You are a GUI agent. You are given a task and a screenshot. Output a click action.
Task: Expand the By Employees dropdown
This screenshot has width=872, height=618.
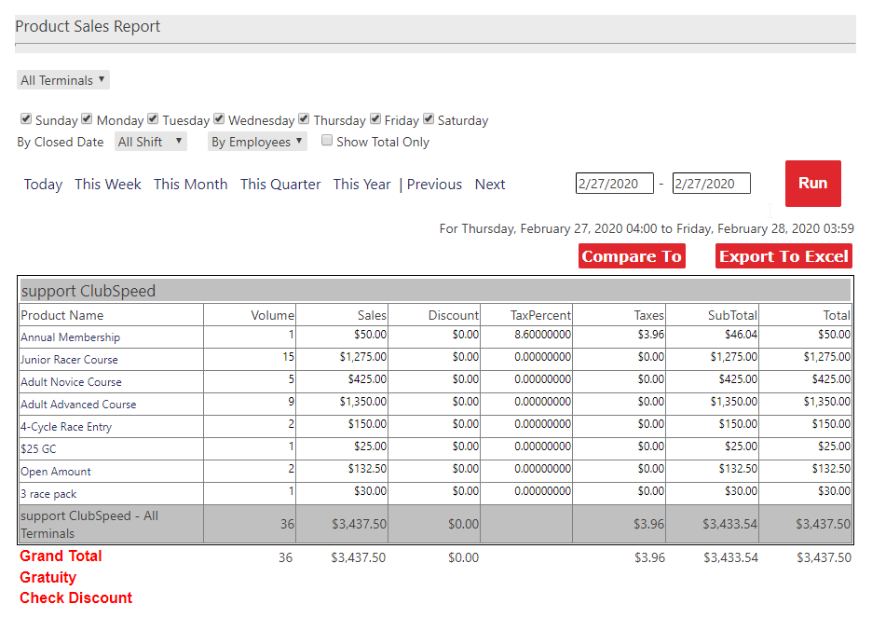click(x=257, y=142)
